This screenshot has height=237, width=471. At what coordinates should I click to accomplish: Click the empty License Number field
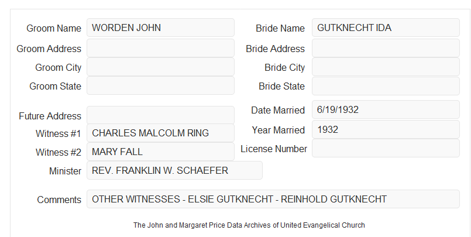pos(386,148)
